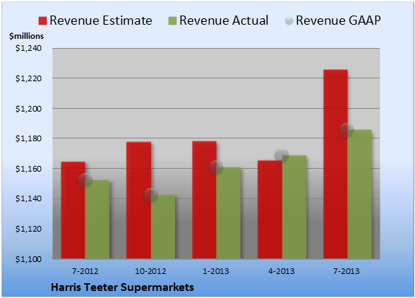Click the $1,140 axis value
Image resolution: width=415 pixels, height=298 pixels.
coord(28,198)
